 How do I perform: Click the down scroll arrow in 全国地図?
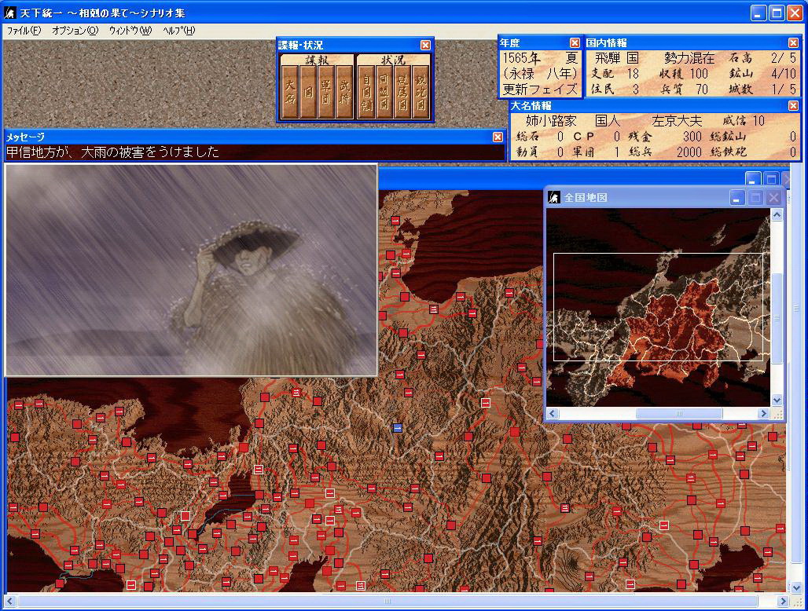coord(777,400)
